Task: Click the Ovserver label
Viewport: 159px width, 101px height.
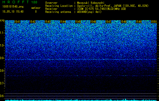Action: point(51,3)
